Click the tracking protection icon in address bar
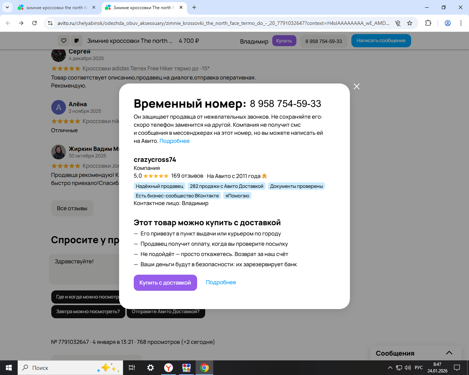 (398, 23)
